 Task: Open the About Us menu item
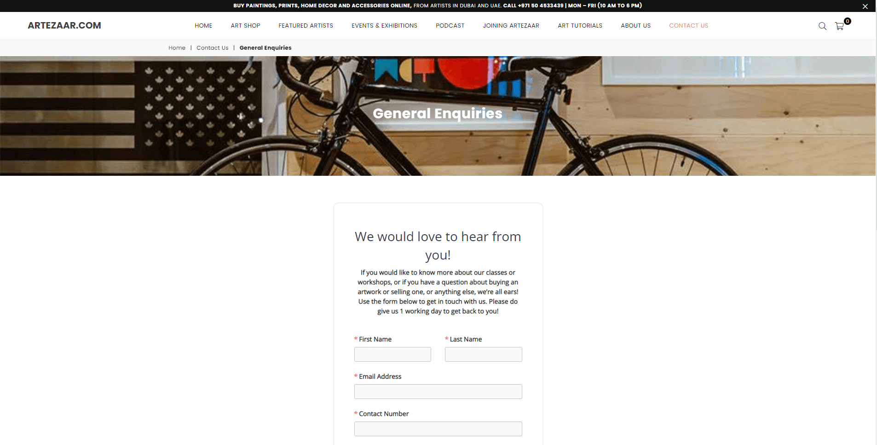click(x=636, y=26)
